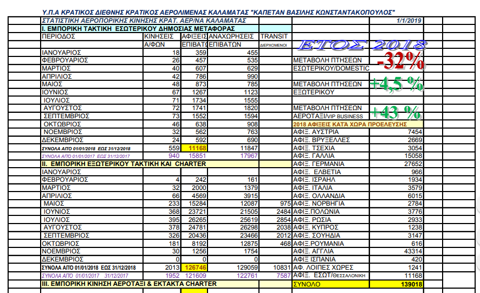Select the label ΑΕΡΟΤΑΞΙ/VIP BUSINESS
The image size is (480, 293).
[328, 116]
